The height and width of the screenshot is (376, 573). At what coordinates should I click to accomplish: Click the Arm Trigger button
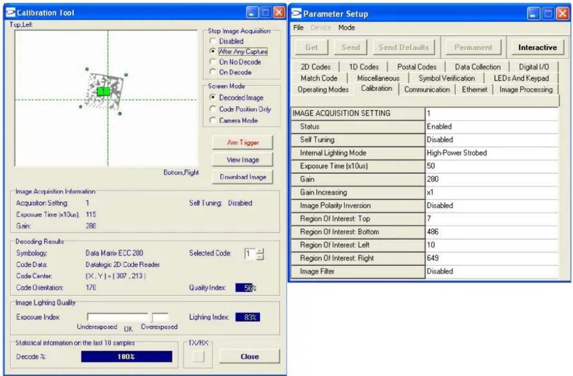pyautogui.click(x=243, y=142)
